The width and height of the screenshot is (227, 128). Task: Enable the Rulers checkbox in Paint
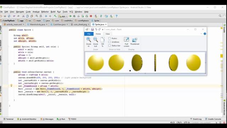click(110, 38)
